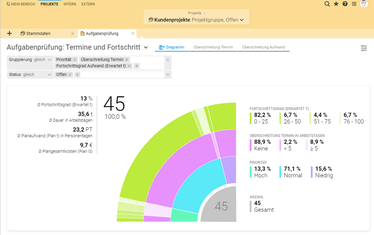Open the hamburger menu icon
The width and height of the screenshot is (374, 235).
tap(354, 4)
